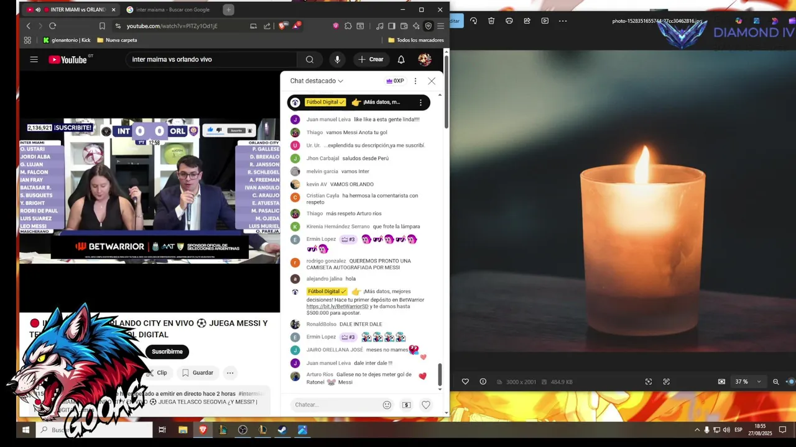Start slideshow in Photos viewer
Viewport: 796px width, 447px height.
click(545, 20)
